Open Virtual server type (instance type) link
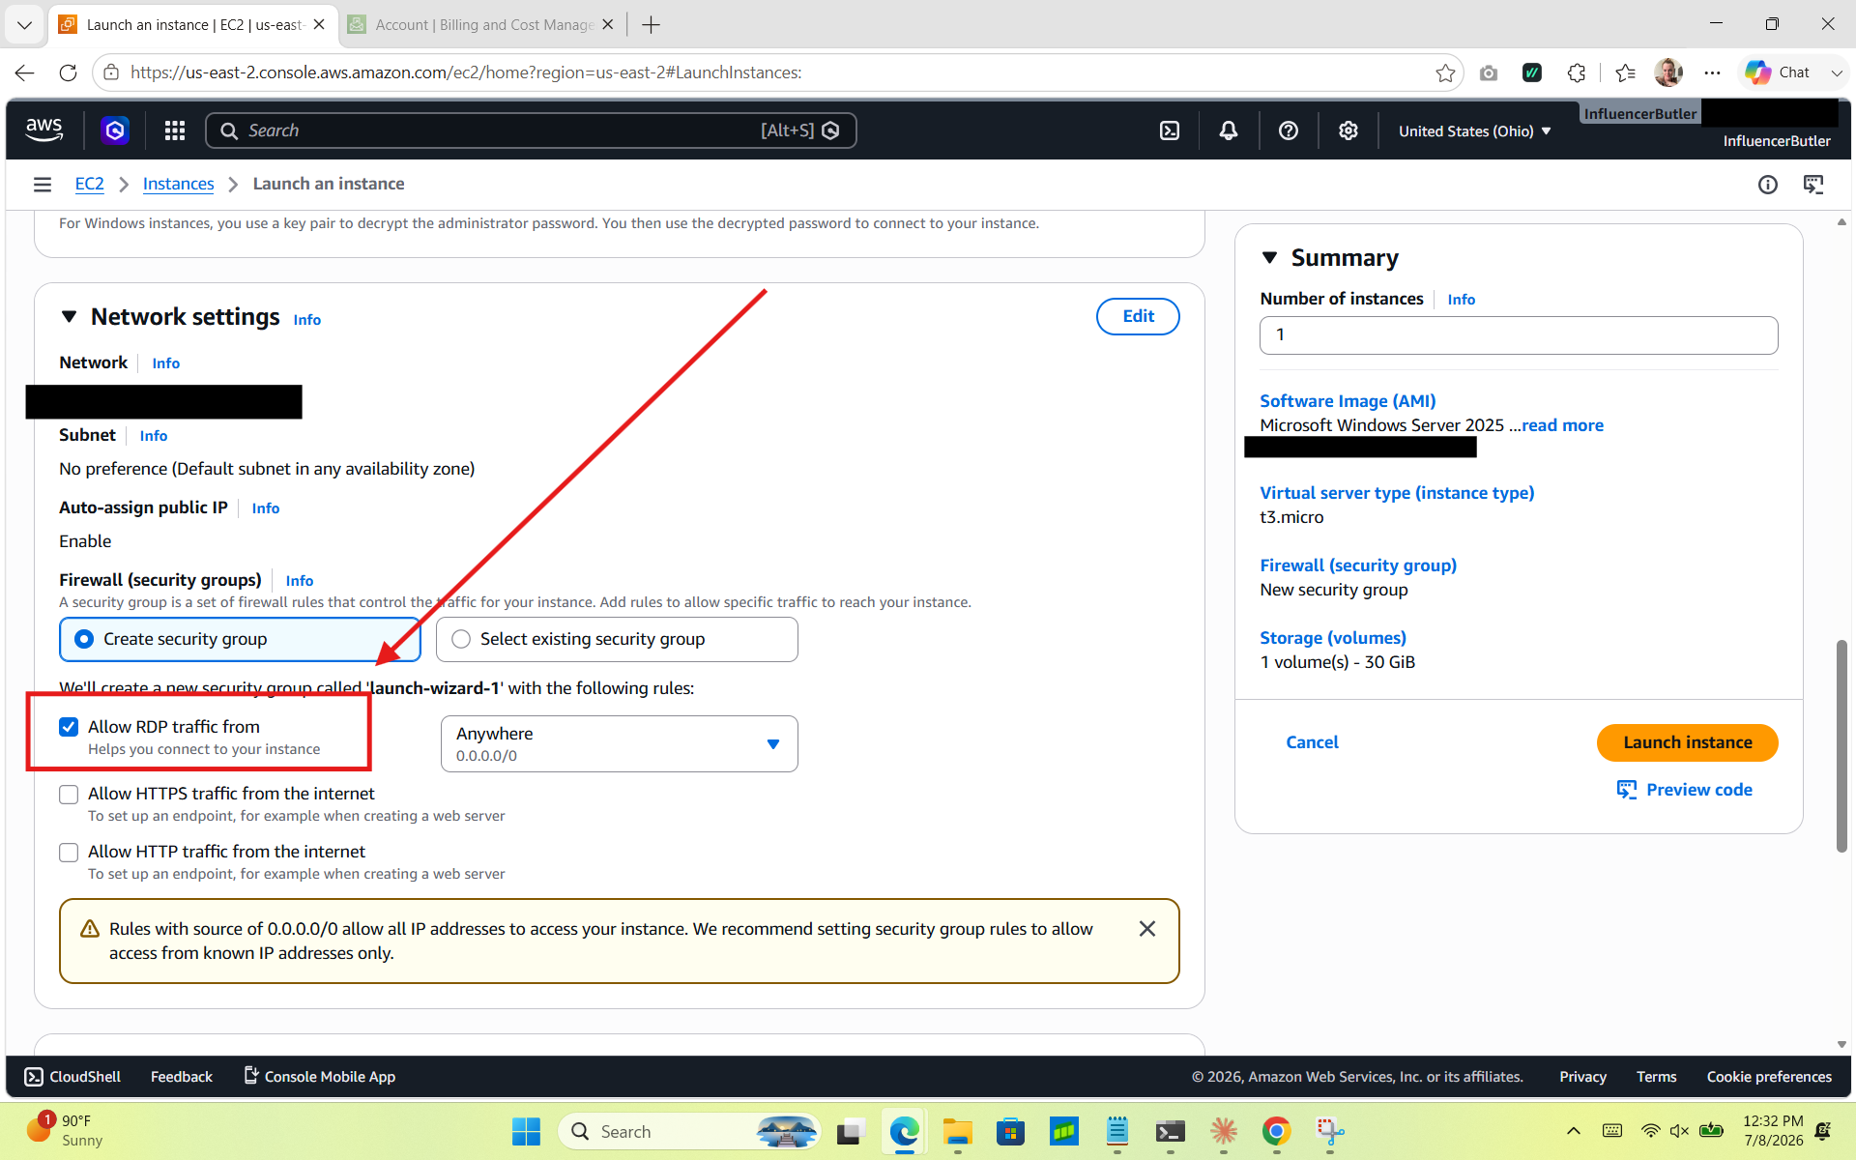Viewport: 1856px width, 1160px height. tap(1397, 493)
